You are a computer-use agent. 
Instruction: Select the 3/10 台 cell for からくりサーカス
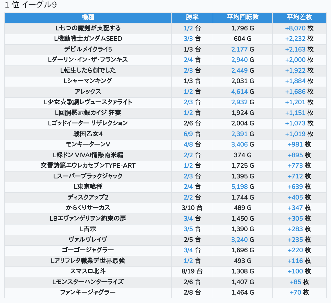point(192,208)
